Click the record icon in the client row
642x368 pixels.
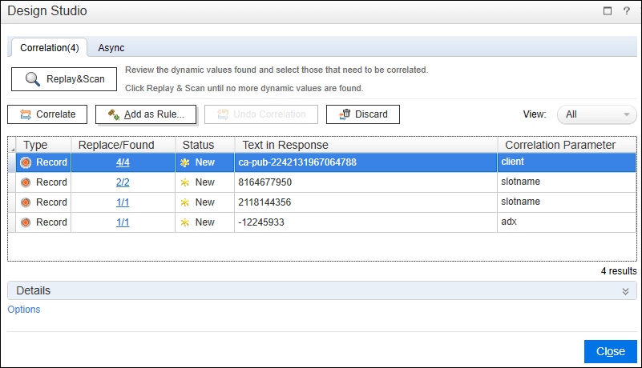(x=26, y=162)
